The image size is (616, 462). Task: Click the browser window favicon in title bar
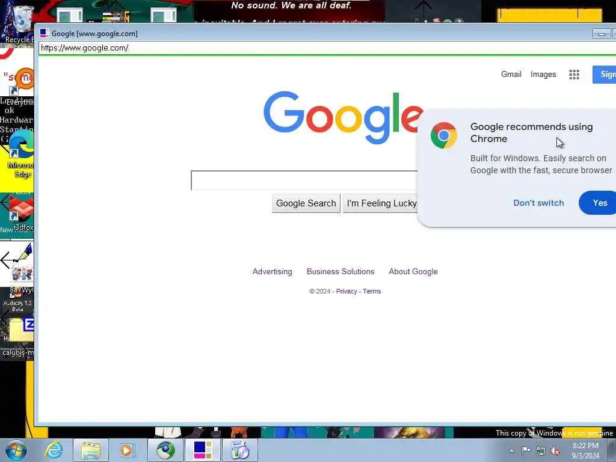[x=45, y=34]
